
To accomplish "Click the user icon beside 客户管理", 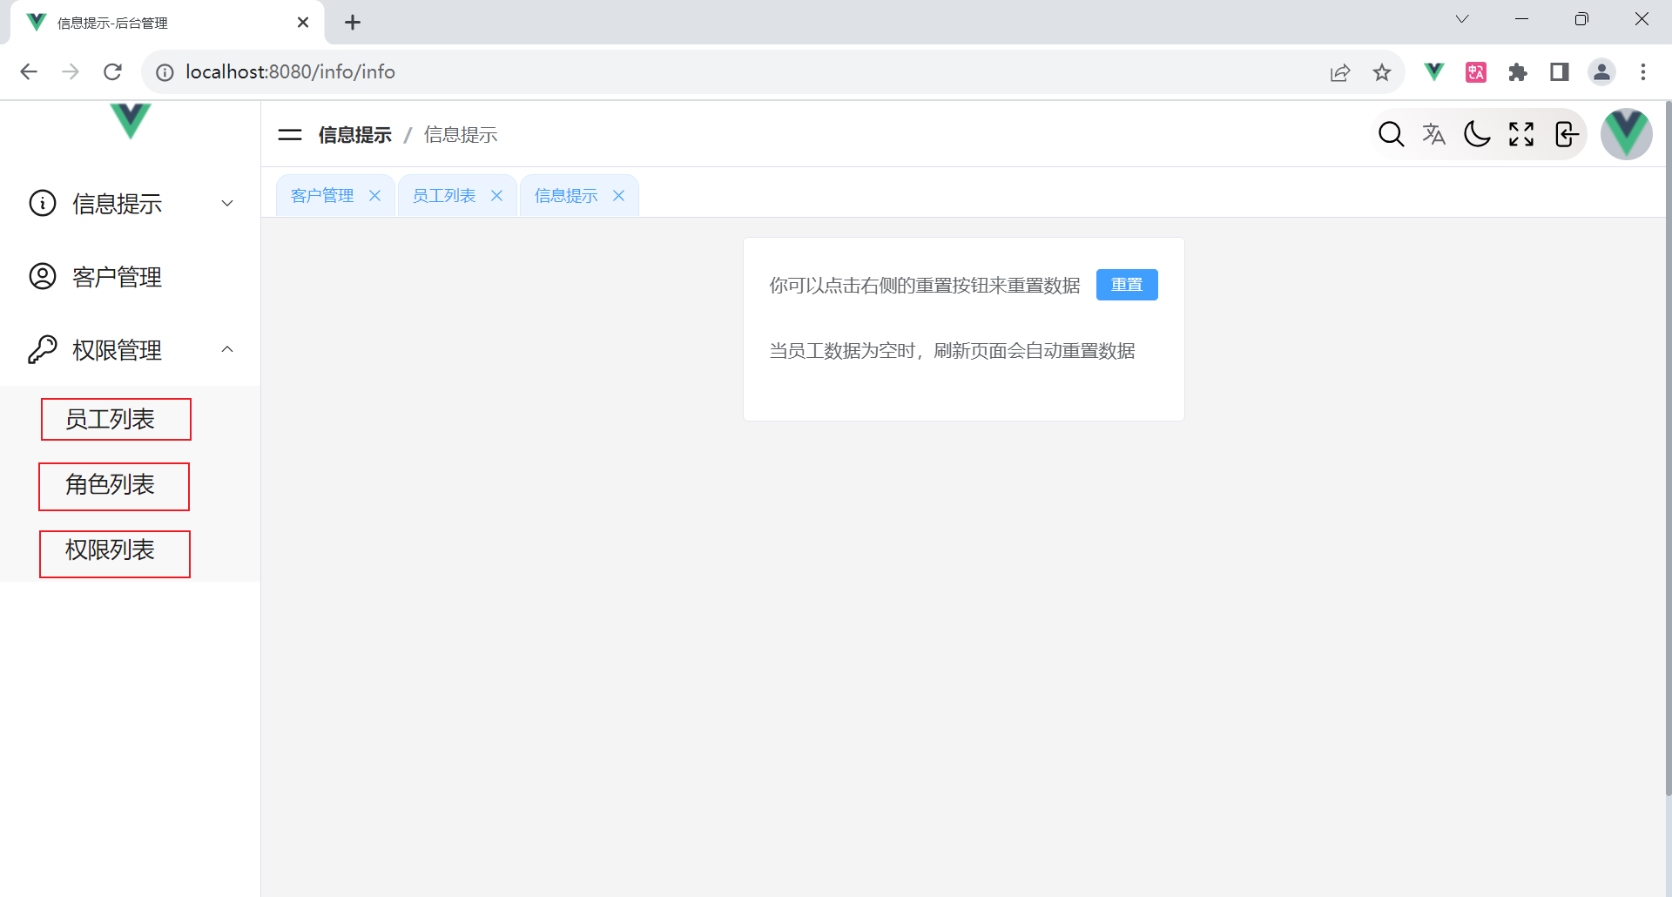I will click(x=43, y=276).
